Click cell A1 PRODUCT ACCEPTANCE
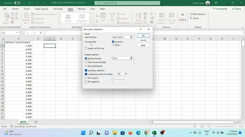Viewport: 245px width, 137px height. pos(18,42)
